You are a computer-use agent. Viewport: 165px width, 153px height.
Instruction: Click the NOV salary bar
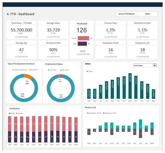130,86
